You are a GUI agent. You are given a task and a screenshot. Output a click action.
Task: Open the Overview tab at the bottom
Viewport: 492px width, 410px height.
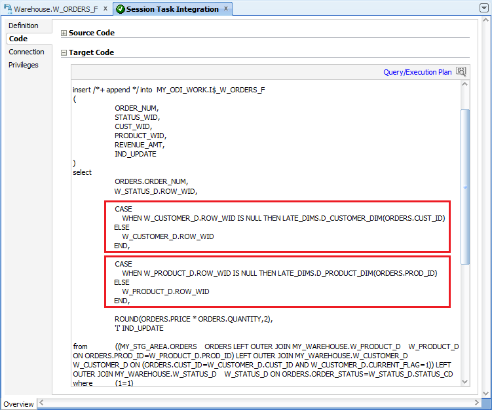point(18,404)
